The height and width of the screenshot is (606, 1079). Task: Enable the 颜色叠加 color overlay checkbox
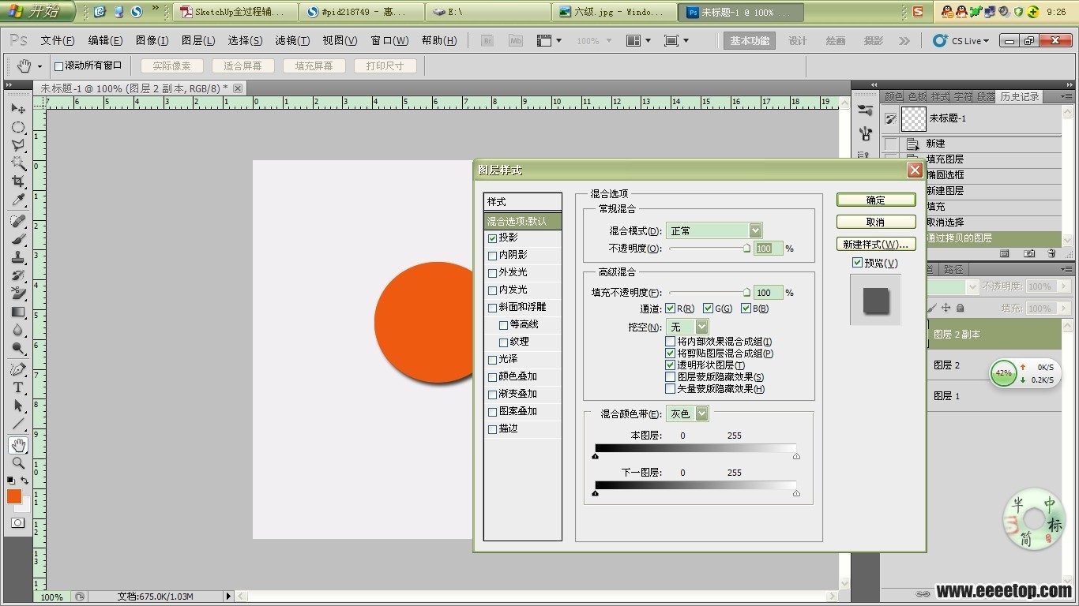[x=492, y=376]
